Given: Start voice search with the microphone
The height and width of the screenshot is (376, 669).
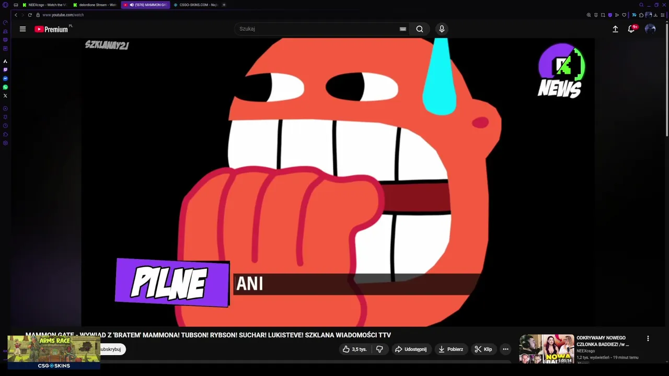Looking at the screenshot, I should click(442, 29).
